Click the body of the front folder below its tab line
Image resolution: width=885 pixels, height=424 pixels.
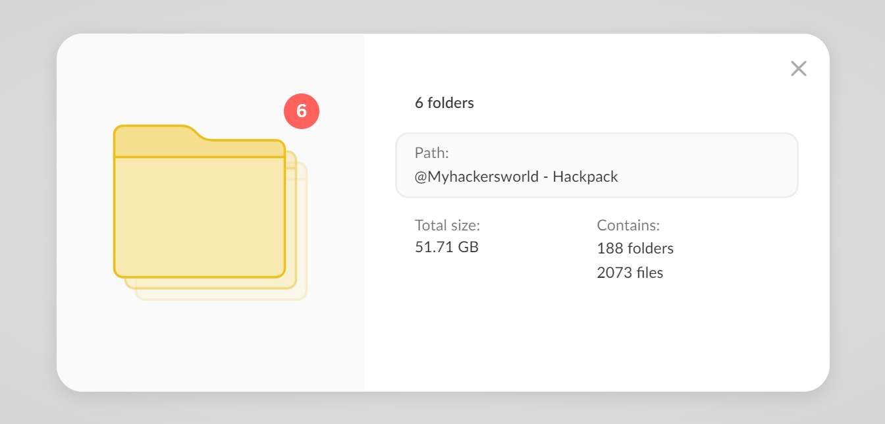click(x=199, y=217)
